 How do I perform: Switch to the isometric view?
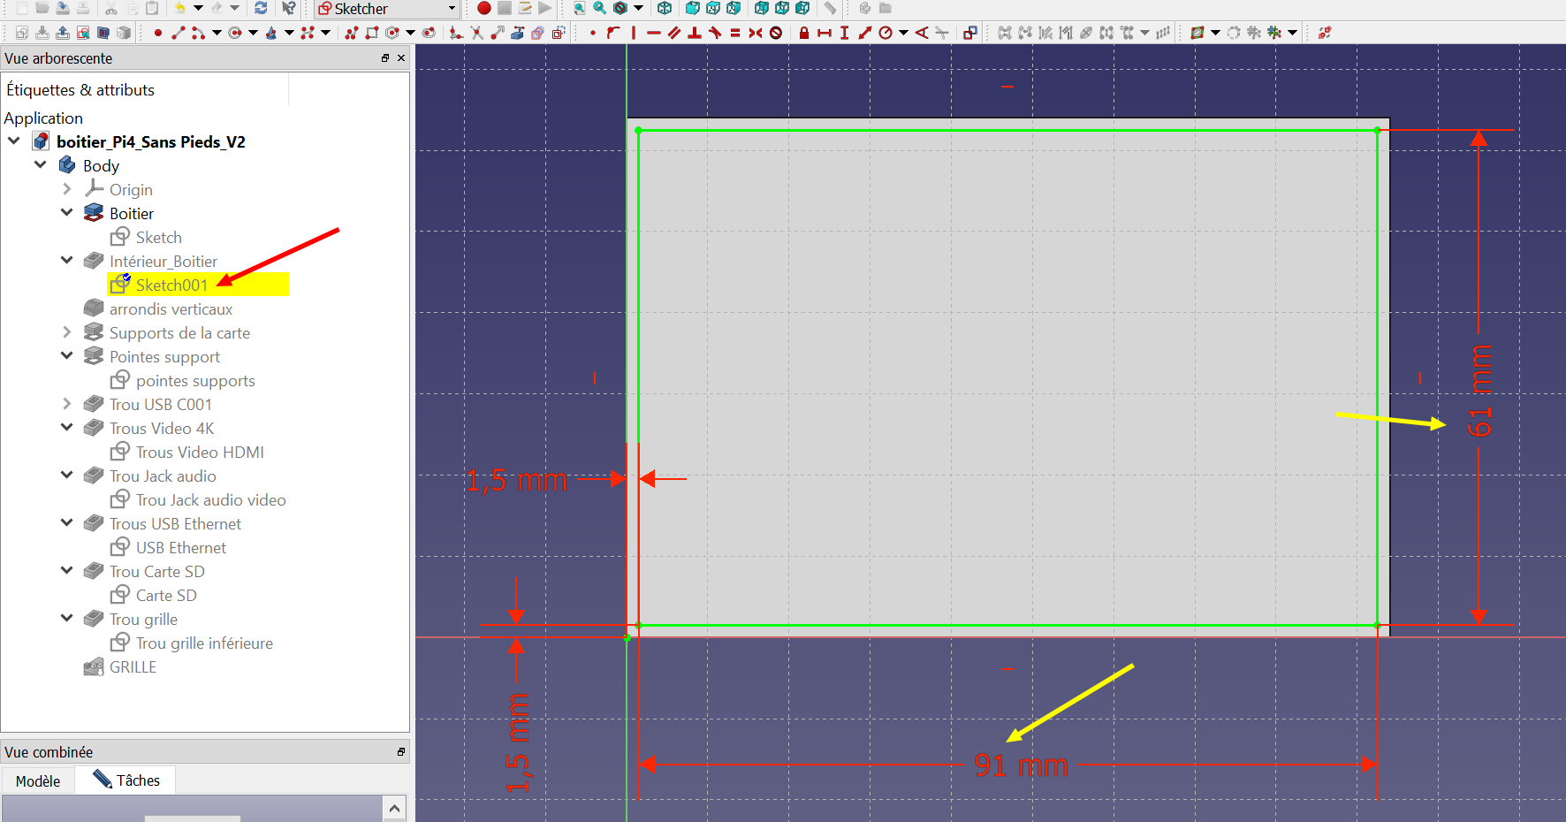665,8
